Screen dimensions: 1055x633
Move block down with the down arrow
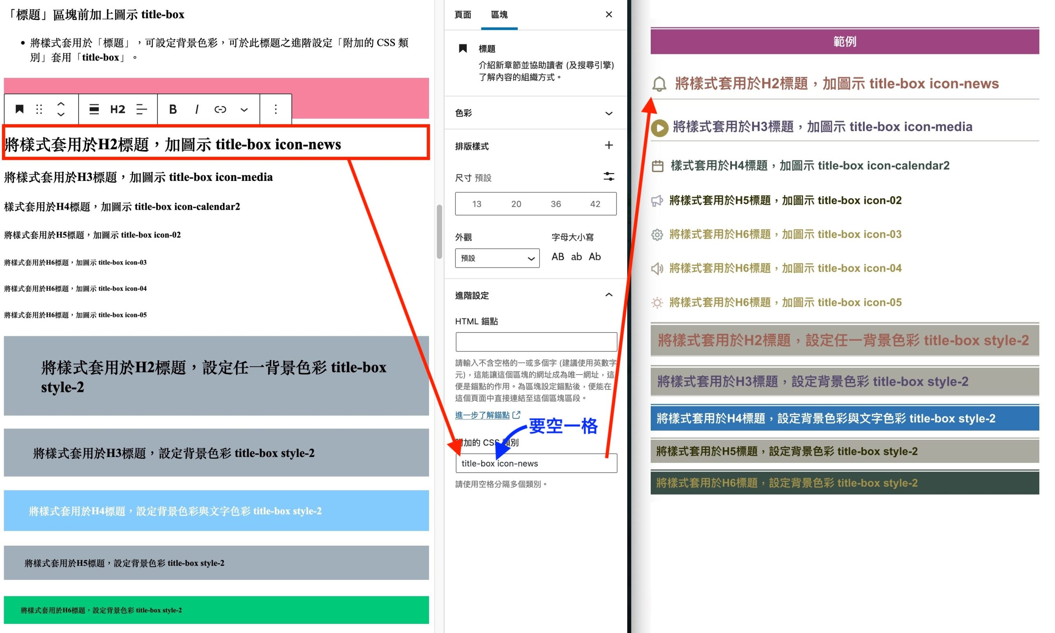coord(61,114)
